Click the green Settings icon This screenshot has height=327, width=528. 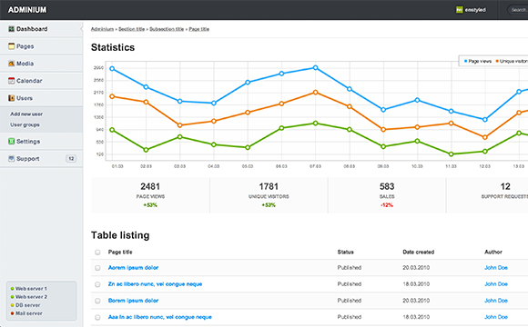point(12,141)
